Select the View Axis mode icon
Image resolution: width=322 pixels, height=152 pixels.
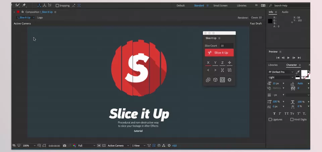click(x=50, y=5)
